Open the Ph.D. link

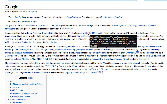click(71, 33)
